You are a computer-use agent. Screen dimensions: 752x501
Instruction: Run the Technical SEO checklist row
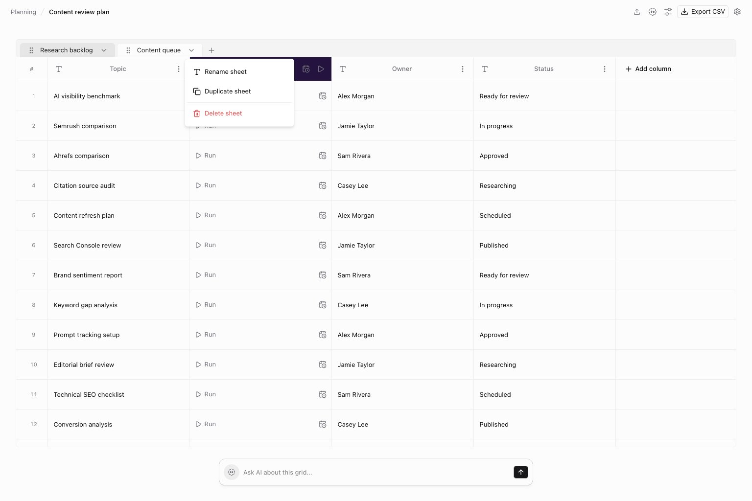tap(206, 394)
